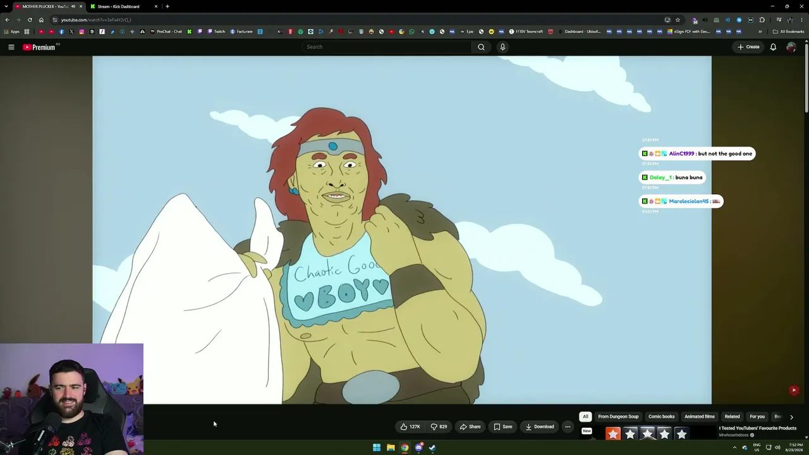This screenshot has width=809, height=455.
Task: Open the All Bookmarks folder
Action: point(789,32)
